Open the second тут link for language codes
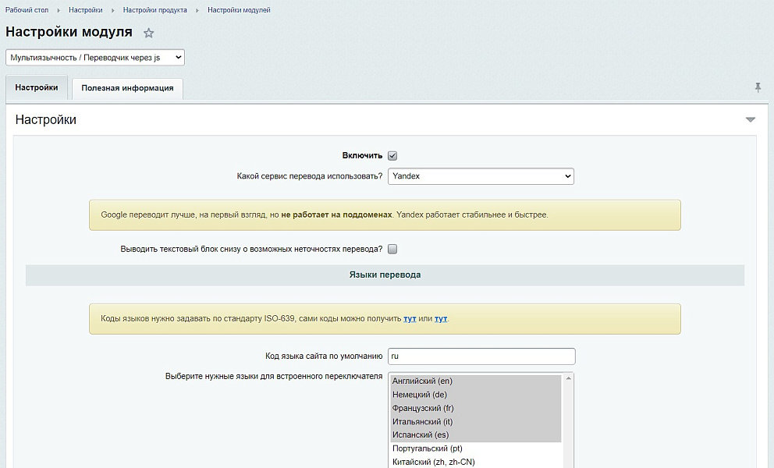Screen dimensions: 774x468 coord(441,319)
